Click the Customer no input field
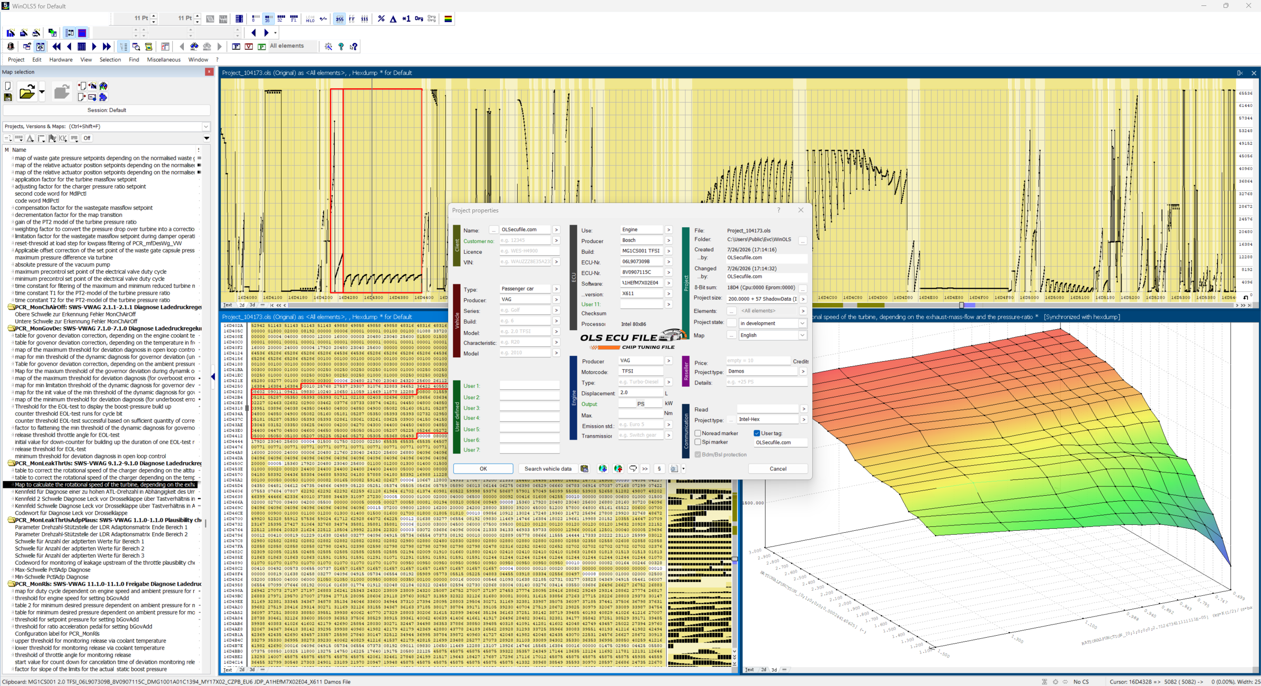Image resolution: width=1261 pixels, height=686 pixels. [x=525, y=240]
